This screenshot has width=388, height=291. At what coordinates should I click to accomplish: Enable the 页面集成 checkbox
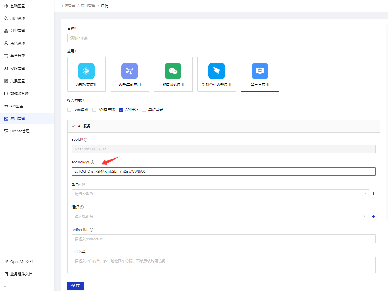coord(69,110)
